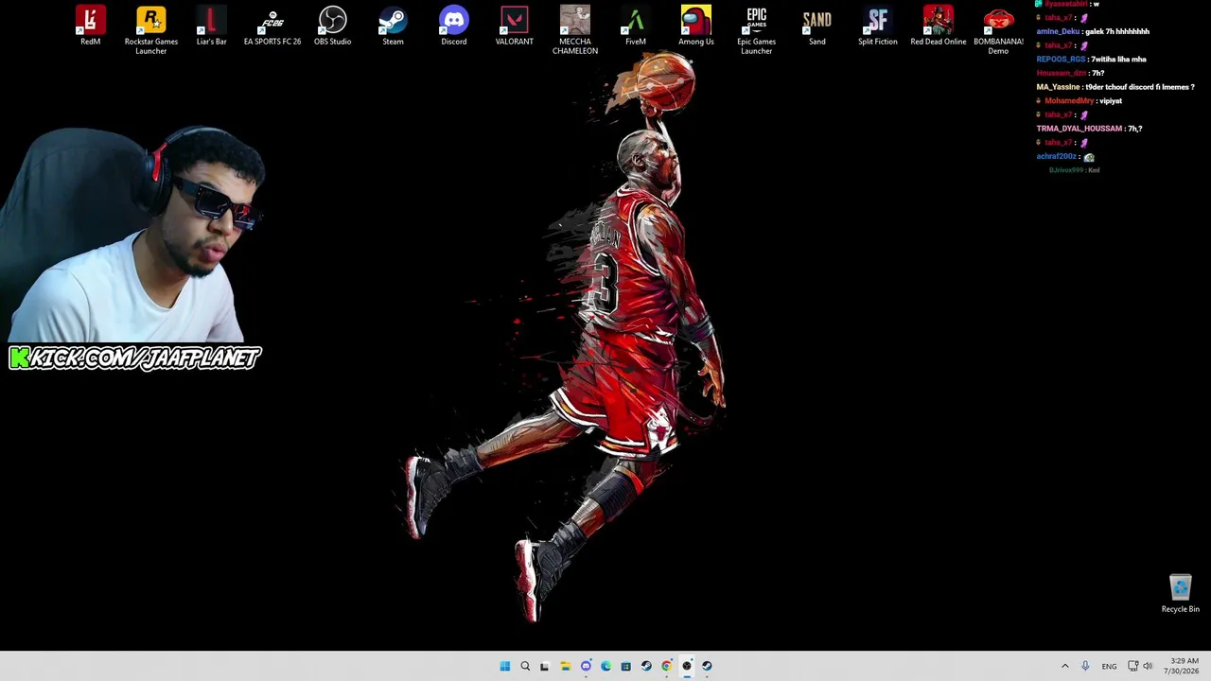
Task: Click the Split Fiction desktop shortcut
Action: pyautogui.click(x=878, y=26)
